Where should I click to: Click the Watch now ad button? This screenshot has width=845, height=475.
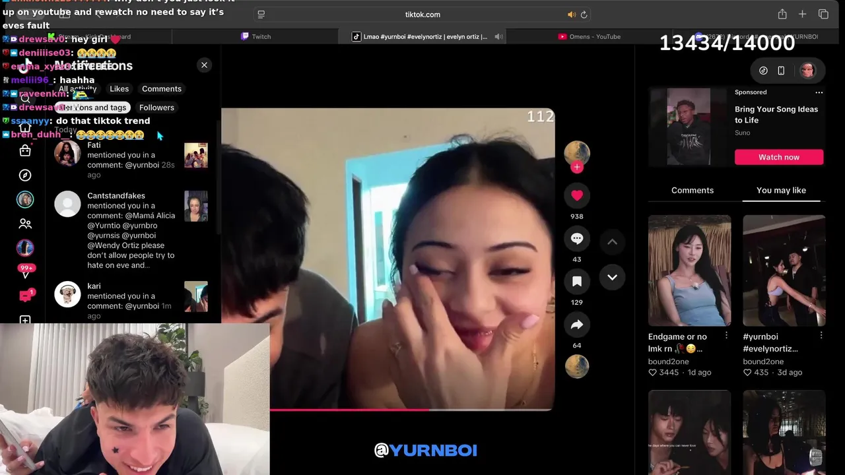coord(779,157)
